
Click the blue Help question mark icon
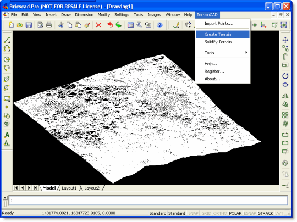coord(159,25)
